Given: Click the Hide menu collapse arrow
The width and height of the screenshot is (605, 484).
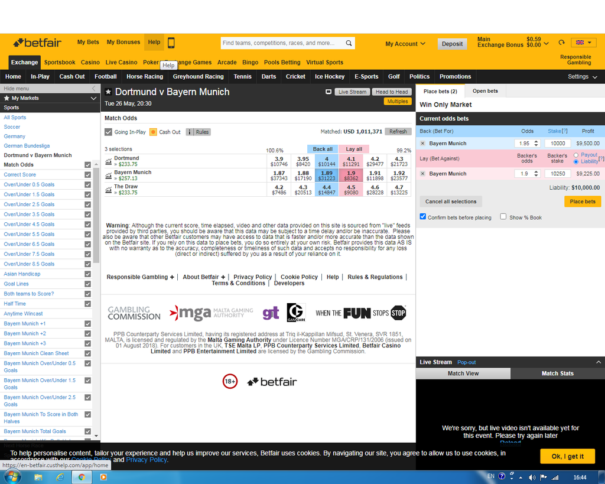Looking at the screenshot, I should click(94, 89).
